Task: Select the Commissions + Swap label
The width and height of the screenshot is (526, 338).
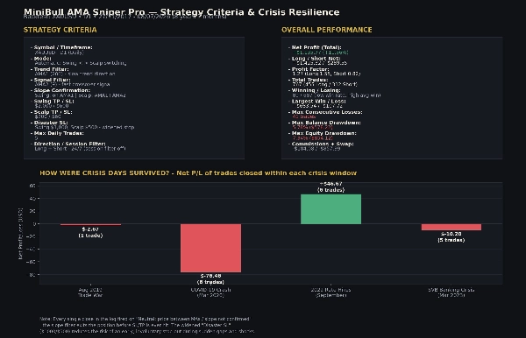Action: pos(323,144)
